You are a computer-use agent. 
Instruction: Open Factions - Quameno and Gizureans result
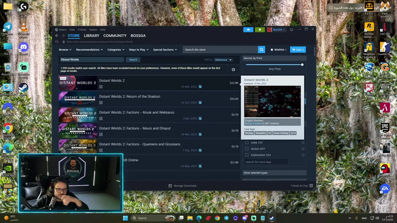(149, 147)
